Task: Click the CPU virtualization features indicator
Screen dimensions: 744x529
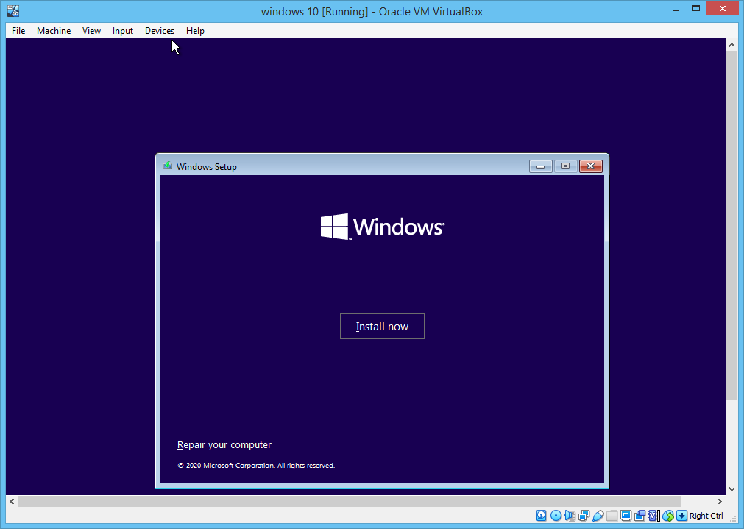Action: point(653,515)
